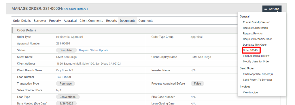
Task: Open the Property tab
Action: [55, 21]
